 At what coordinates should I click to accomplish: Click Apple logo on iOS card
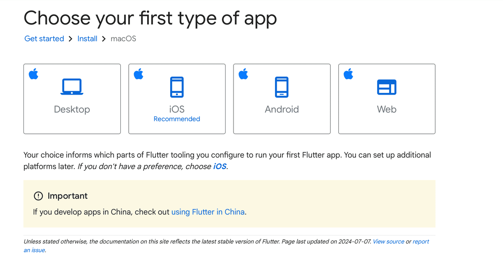click(138, 74)
